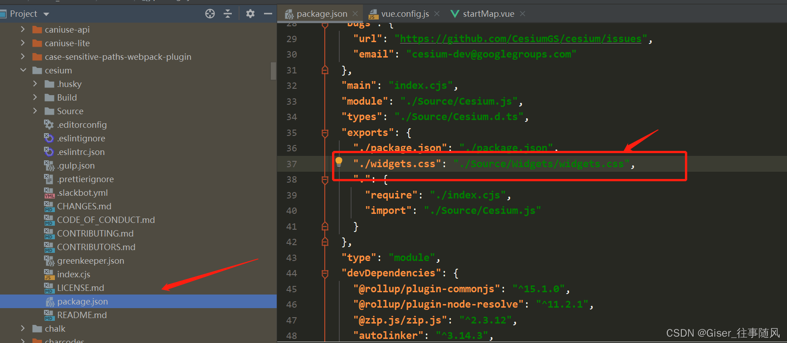Click line number 44 in the gutter
The height and width of the screenshot is (343, 787).
(292, 273)
